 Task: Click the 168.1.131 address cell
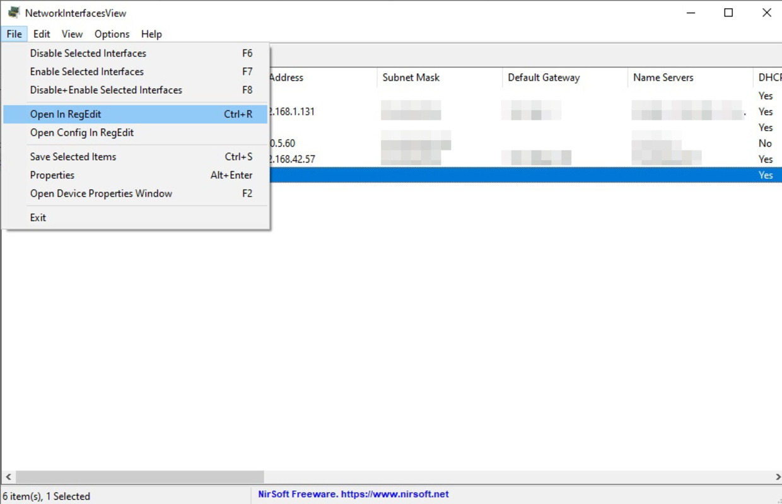[292, 112]
